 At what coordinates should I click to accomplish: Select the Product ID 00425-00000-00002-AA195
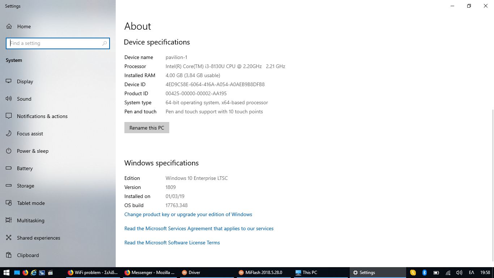coord(196,93)
